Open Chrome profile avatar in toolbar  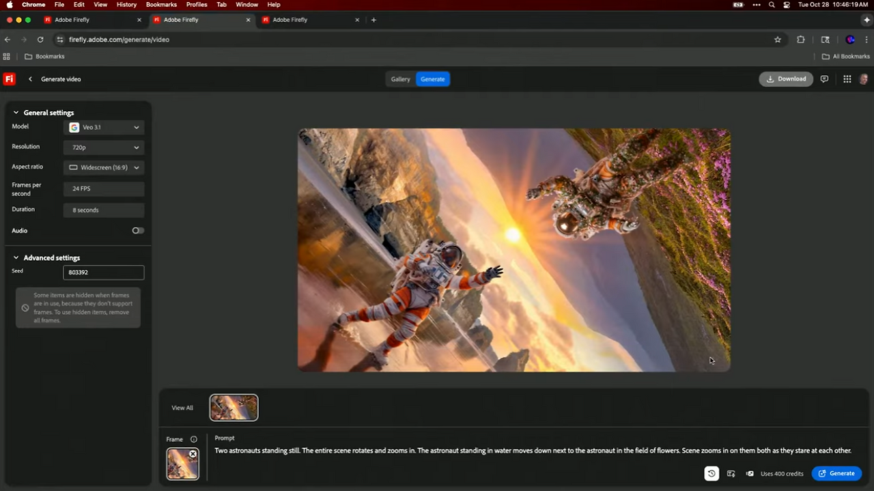850,40
